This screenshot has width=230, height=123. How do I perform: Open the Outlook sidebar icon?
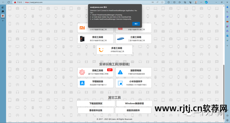point(227,36)
